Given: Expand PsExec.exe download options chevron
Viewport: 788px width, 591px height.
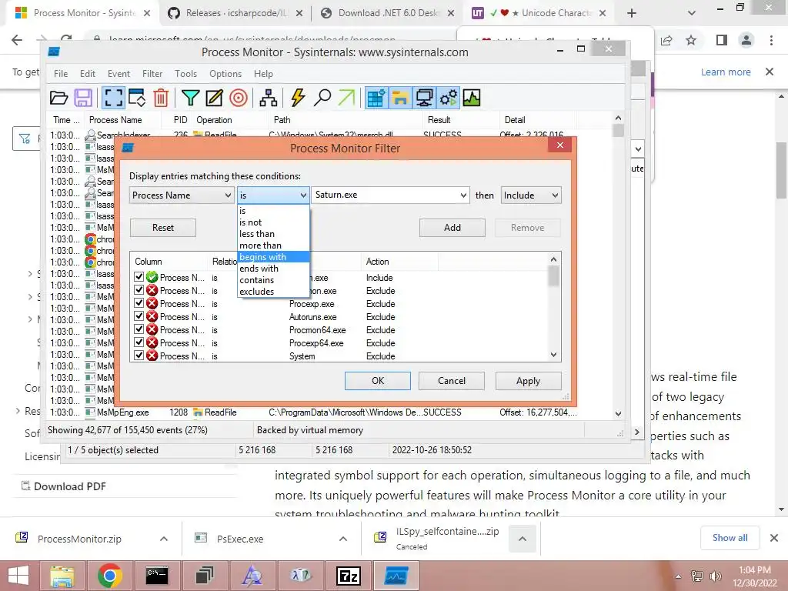Looking at the screenshot, I should click(x=342, y=539).
